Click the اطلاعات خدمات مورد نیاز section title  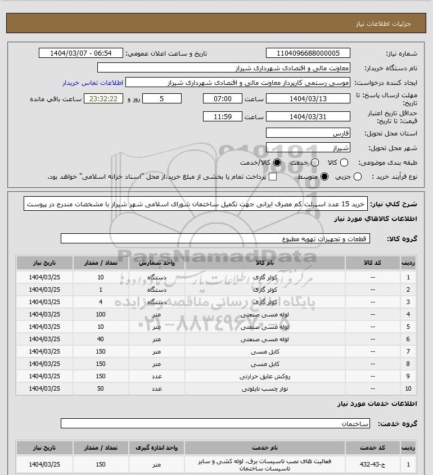point(377,404)
